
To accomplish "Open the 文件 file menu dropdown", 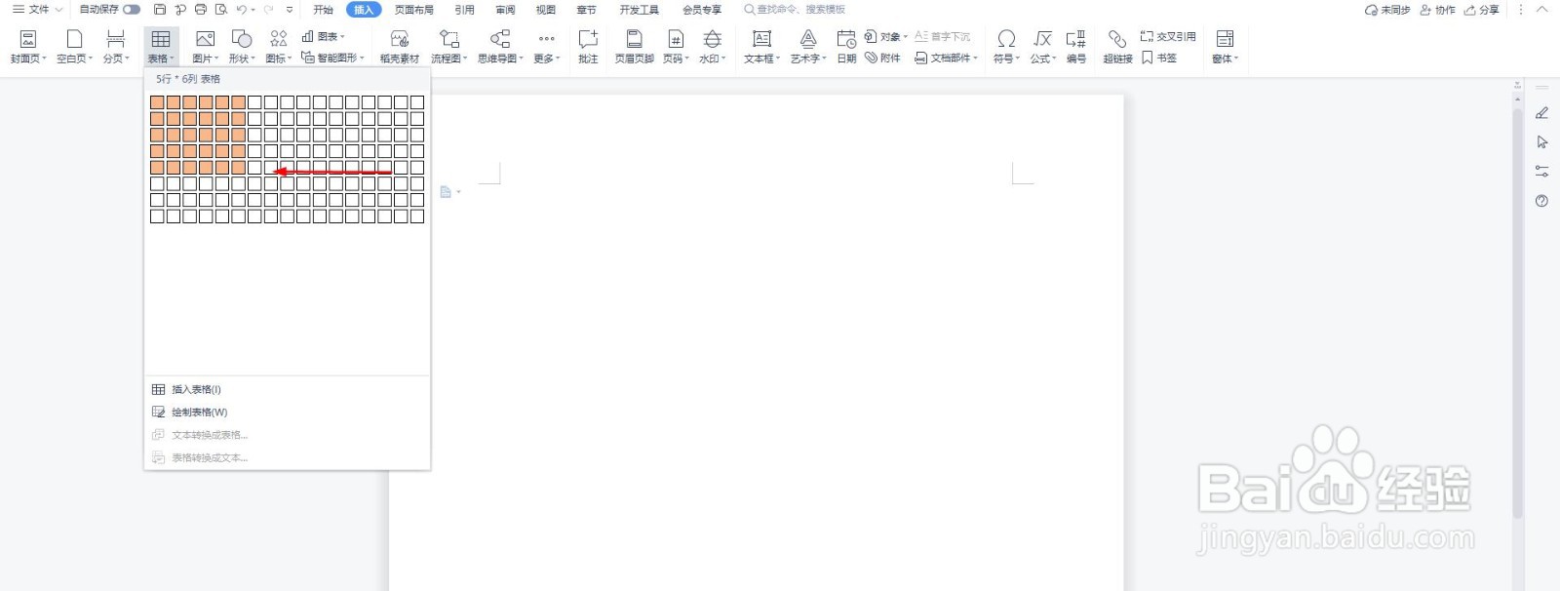I will tap(37, 10).
